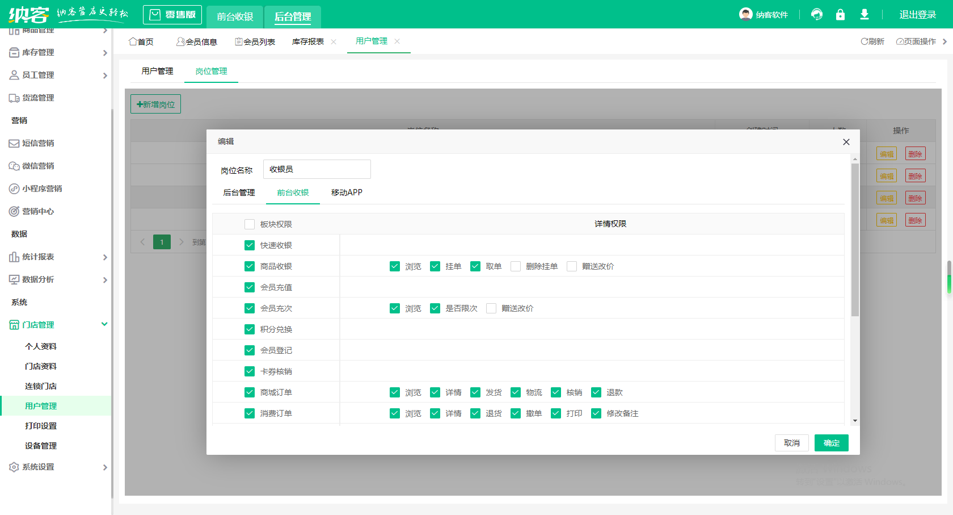Switch to the 移动APP tab

[x=347, y=192]
